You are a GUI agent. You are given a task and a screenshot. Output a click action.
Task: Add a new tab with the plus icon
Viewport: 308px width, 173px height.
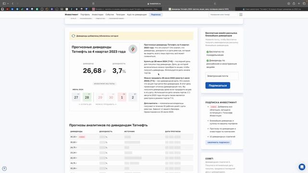[299, 3]
